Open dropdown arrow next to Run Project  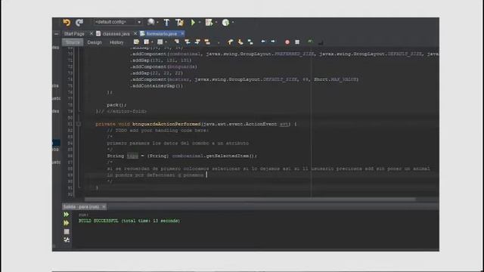200,22
